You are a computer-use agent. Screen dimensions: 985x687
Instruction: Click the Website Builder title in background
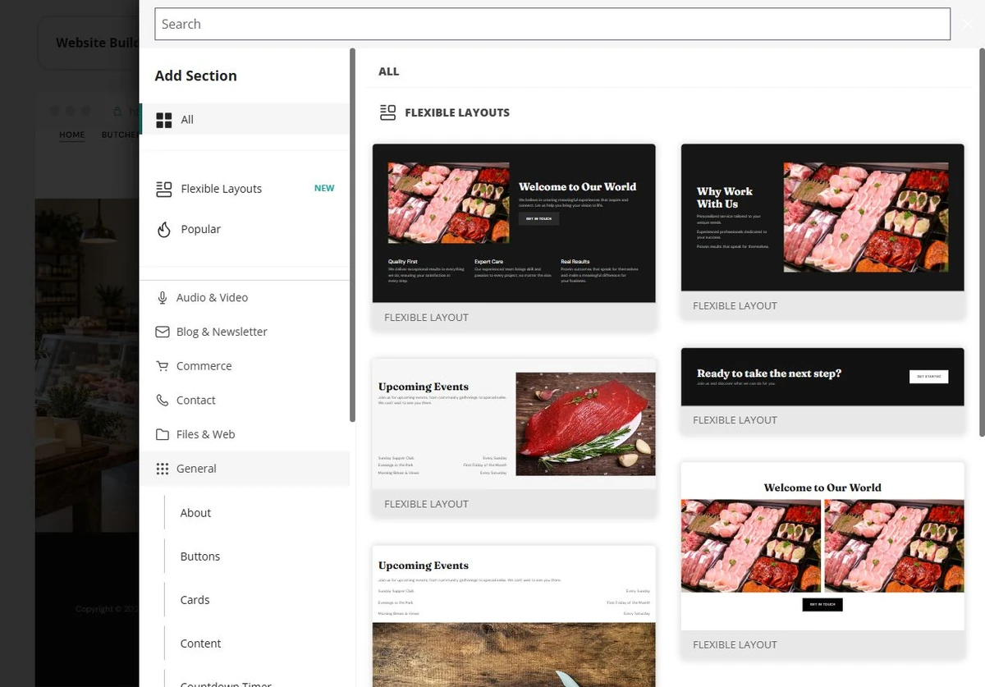pyautogui.click(x=97, y=43)
